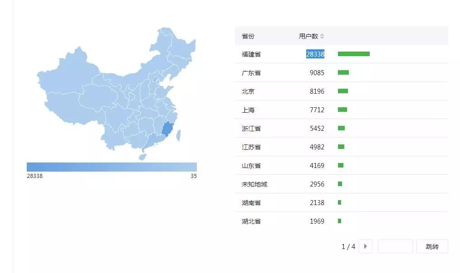
Task: Click the map legend gradient bar
Action: (x=112, y=167)
